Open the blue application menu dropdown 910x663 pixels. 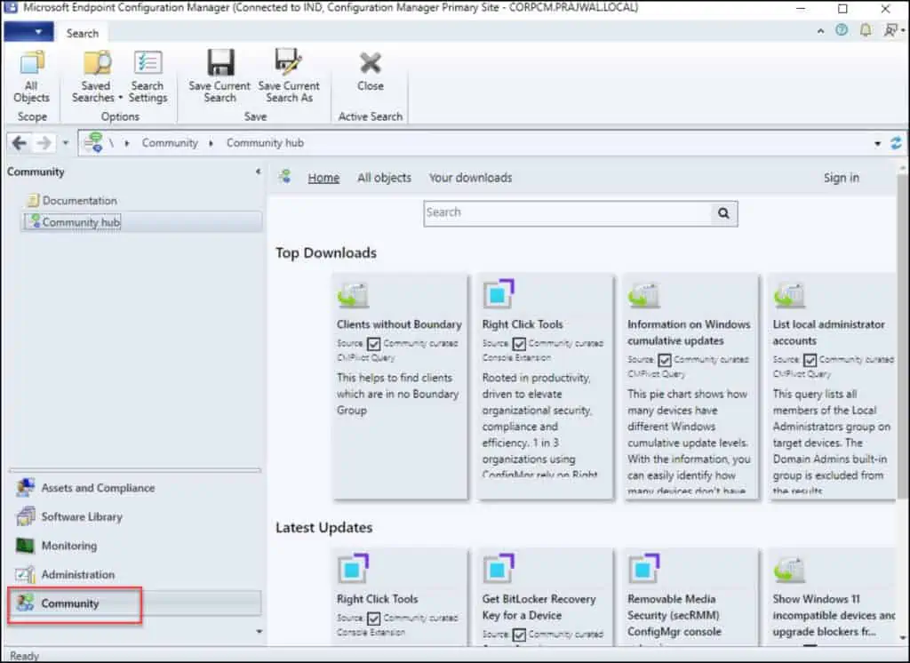(29, 31)
